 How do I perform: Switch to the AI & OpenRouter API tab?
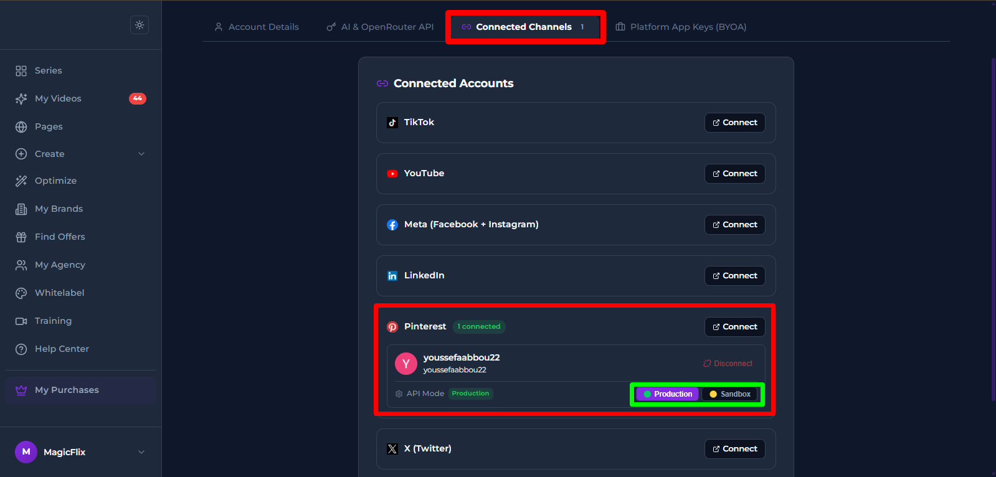(x=380, y=27)
